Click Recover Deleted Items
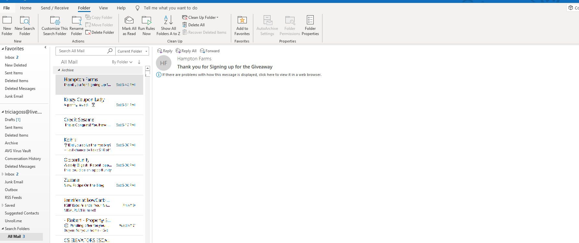 click(x=204, y=32)
